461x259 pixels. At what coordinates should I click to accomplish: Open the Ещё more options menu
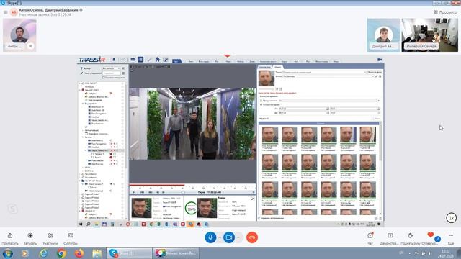pos(451,238)
